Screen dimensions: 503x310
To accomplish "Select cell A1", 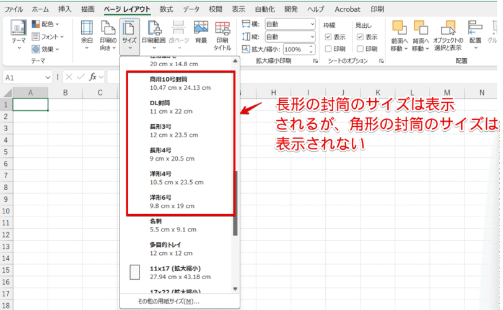I will (30, 105).
